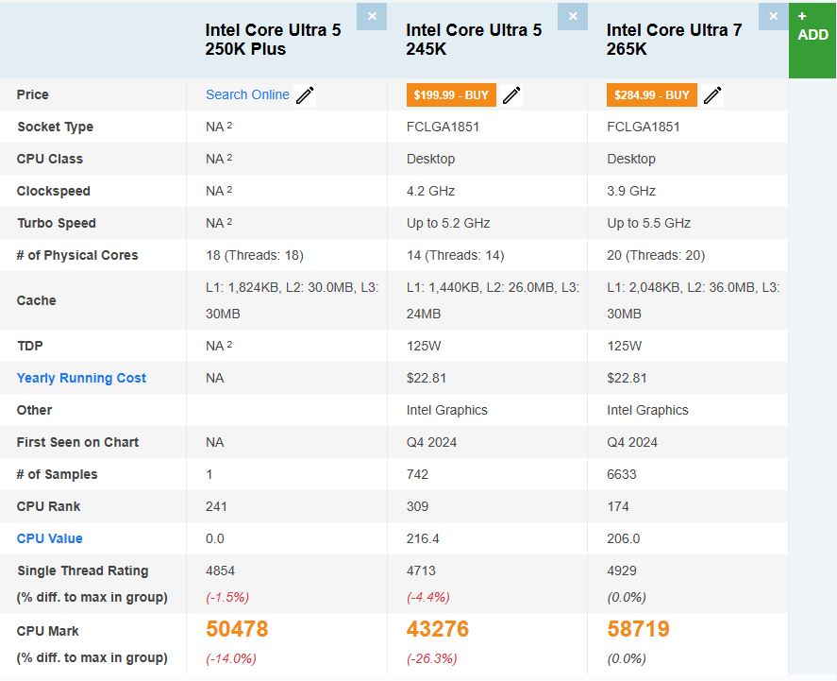Click the pencil icon next to the $199.99 price

point(511,94)
